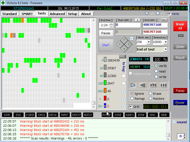Open the Setup tab
Screen dimensions: 190x142
(73, 14)
